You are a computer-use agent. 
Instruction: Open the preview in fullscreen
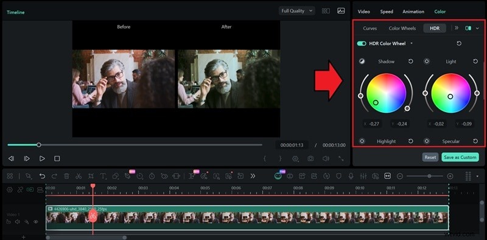point(341,158)
